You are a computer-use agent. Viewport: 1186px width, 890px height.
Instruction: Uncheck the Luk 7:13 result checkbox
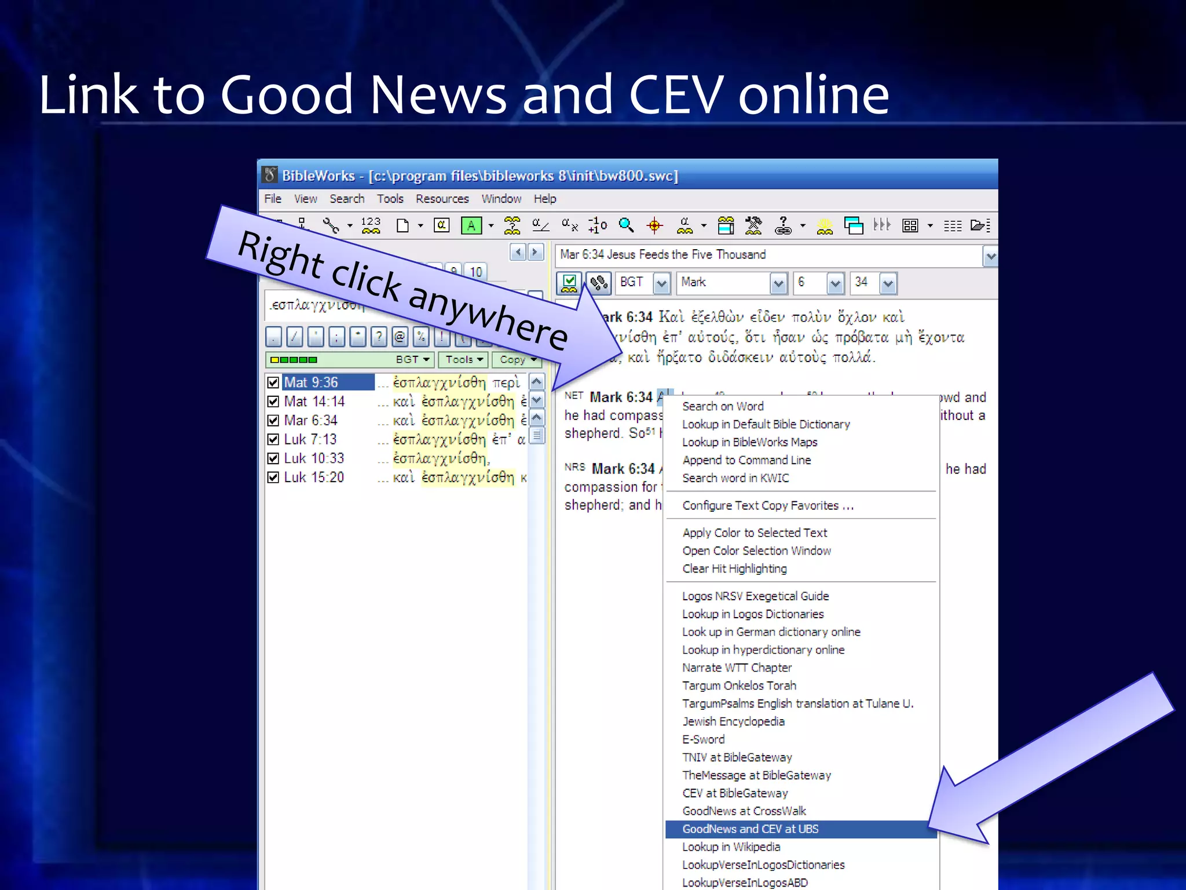click(273, 440)
